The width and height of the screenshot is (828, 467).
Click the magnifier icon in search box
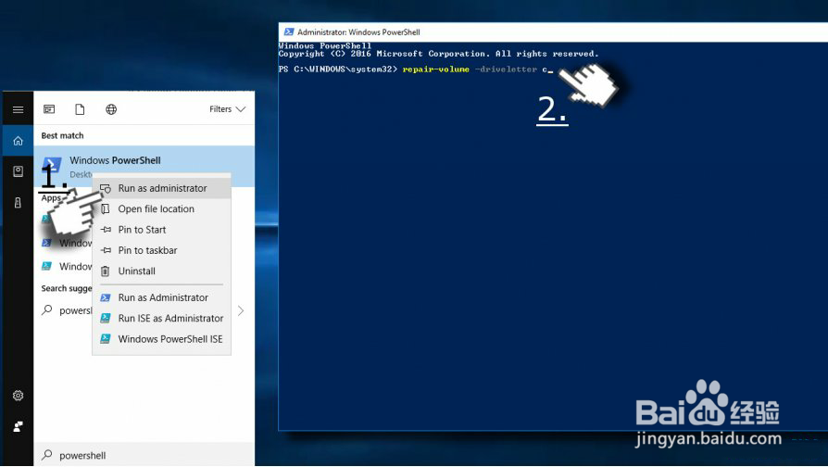[x=47, y=454]
